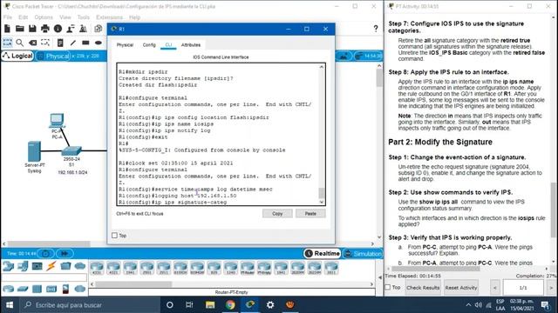The width and height of the screenshot is (558, 313).
Task: Switch to Realtime mode
Action: tap(322, 253)
